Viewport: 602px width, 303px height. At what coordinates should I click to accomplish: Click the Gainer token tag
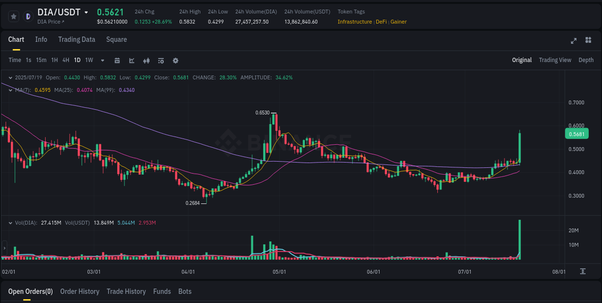(398, 22)
